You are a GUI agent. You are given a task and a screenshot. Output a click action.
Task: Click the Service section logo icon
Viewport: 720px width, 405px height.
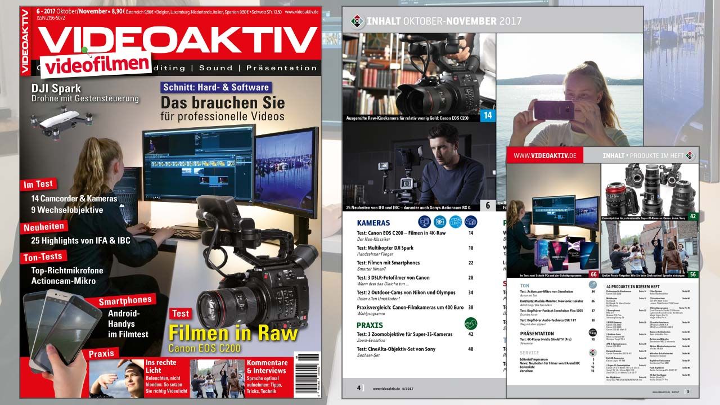coord(594,353)
